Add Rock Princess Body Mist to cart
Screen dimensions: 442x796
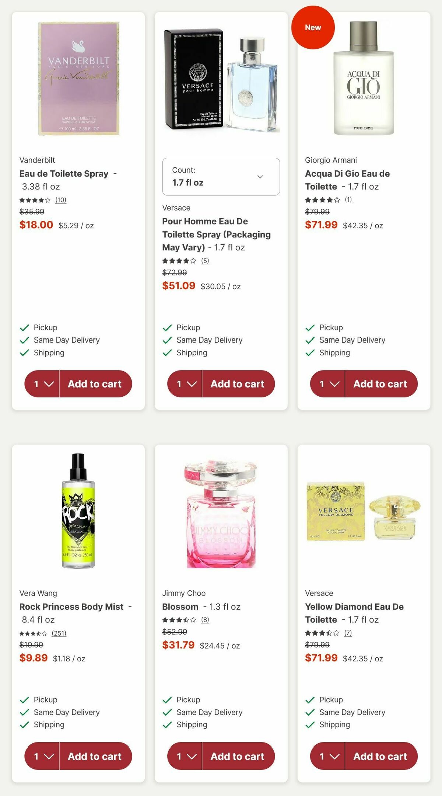96,756
